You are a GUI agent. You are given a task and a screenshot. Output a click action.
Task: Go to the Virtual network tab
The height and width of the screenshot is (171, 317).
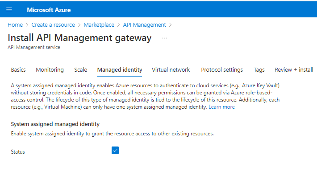(x=171, y=70)
